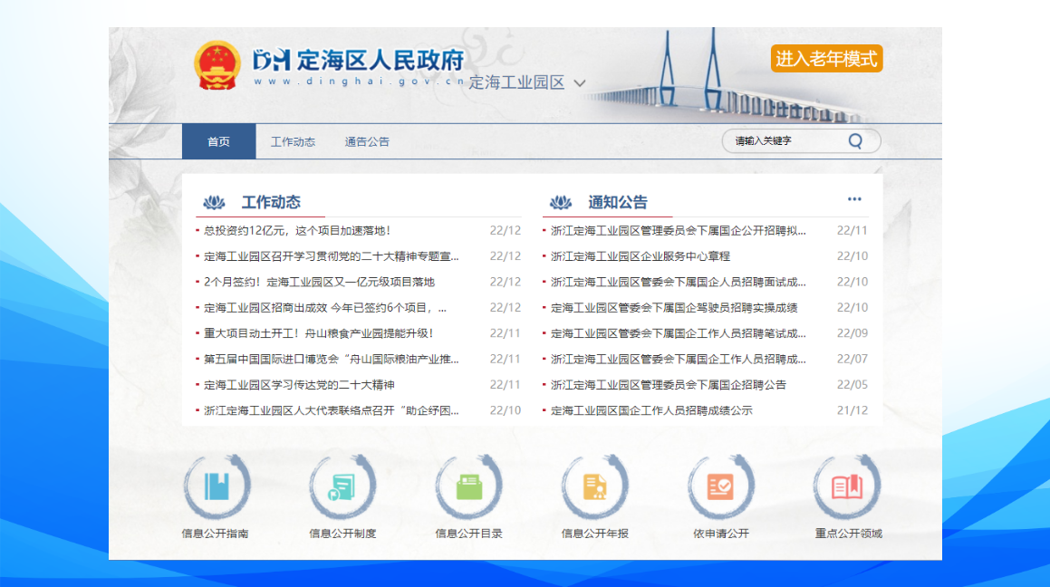Screen dimensions: 1050x587
Task: Open the 信息公开目录 green folder icon
Action: click(468, 487)
